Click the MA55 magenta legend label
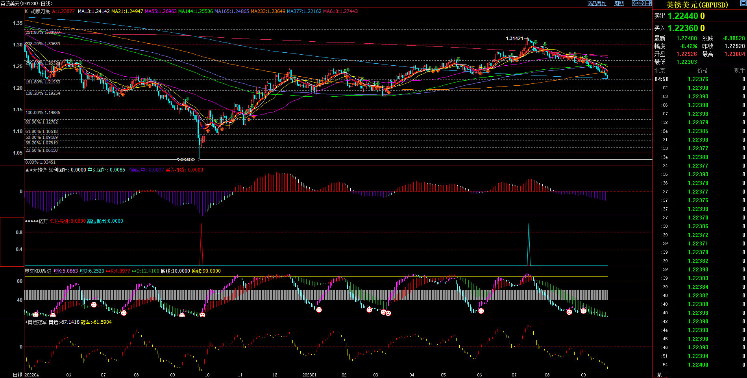Viewport: 747px width, 378px height. tap(161, 11)
